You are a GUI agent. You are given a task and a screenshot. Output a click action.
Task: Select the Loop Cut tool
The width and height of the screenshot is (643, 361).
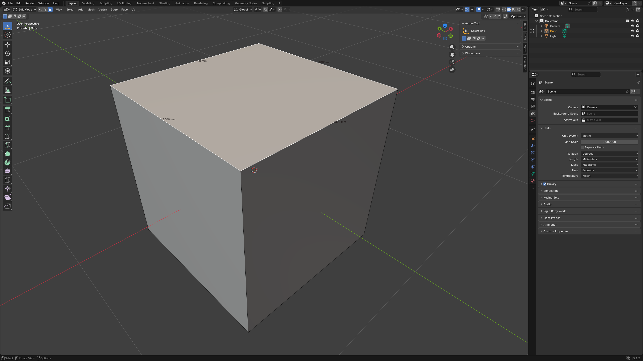[7, 136]
